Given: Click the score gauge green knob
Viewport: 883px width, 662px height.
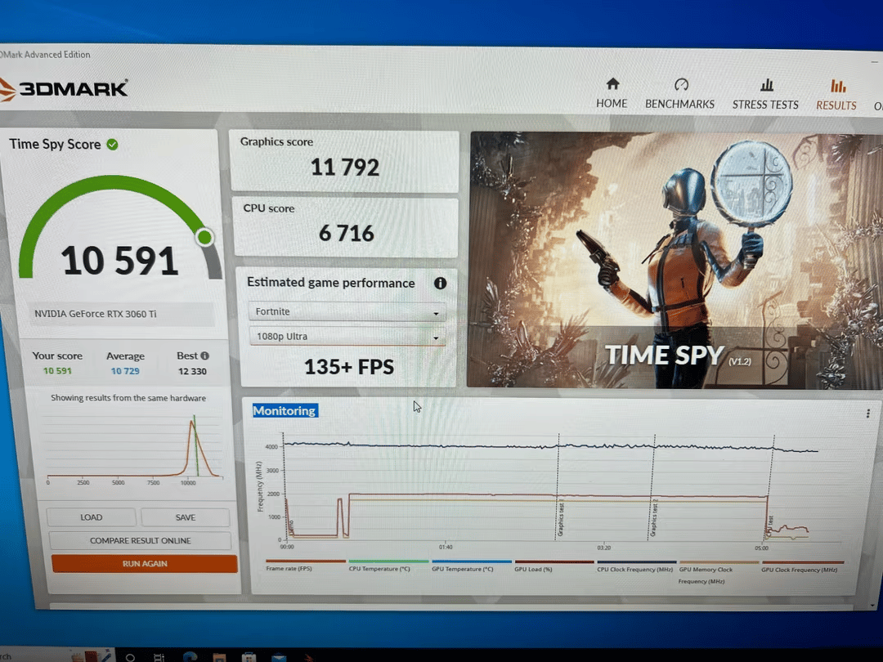Looking at the screenshot, I should [205, 238].
